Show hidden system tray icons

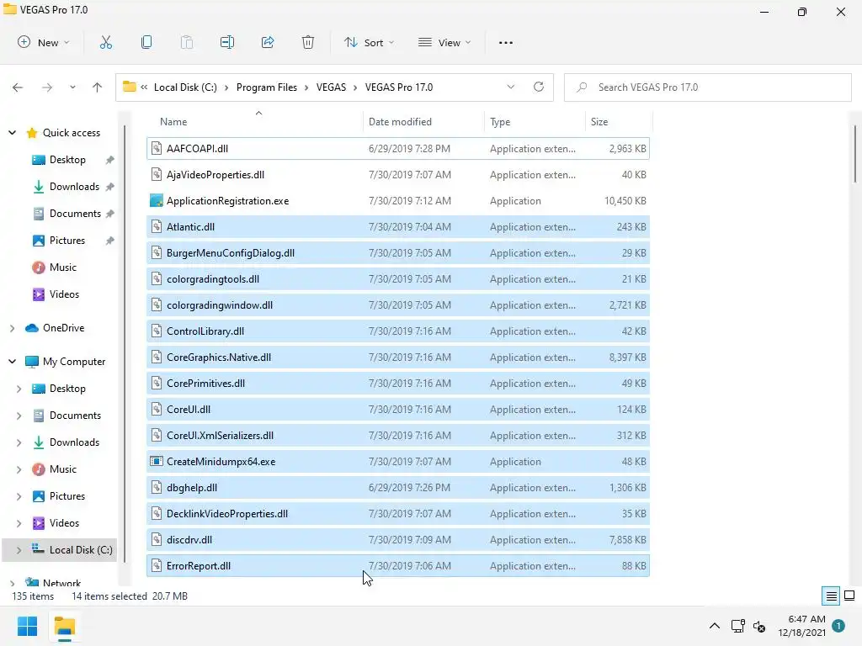[x=715, y=626]
